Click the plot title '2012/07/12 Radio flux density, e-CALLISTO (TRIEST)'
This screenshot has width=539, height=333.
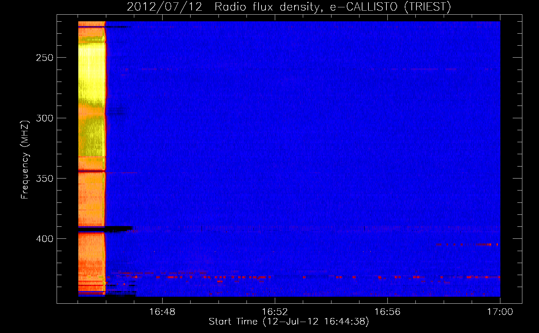pos(289,7)
